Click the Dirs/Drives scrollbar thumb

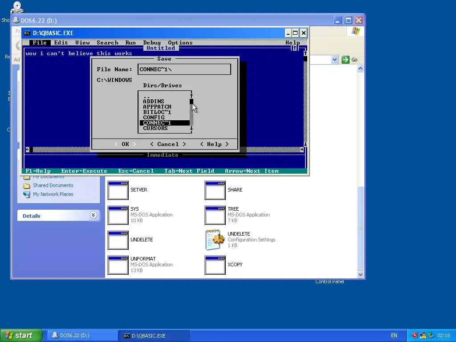[x=191, y=102]
